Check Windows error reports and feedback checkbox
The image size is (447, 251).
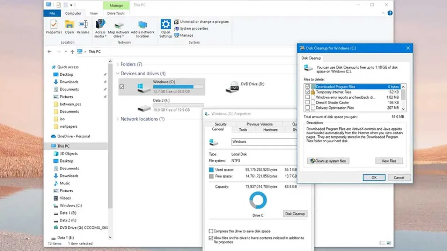[308, 97]
